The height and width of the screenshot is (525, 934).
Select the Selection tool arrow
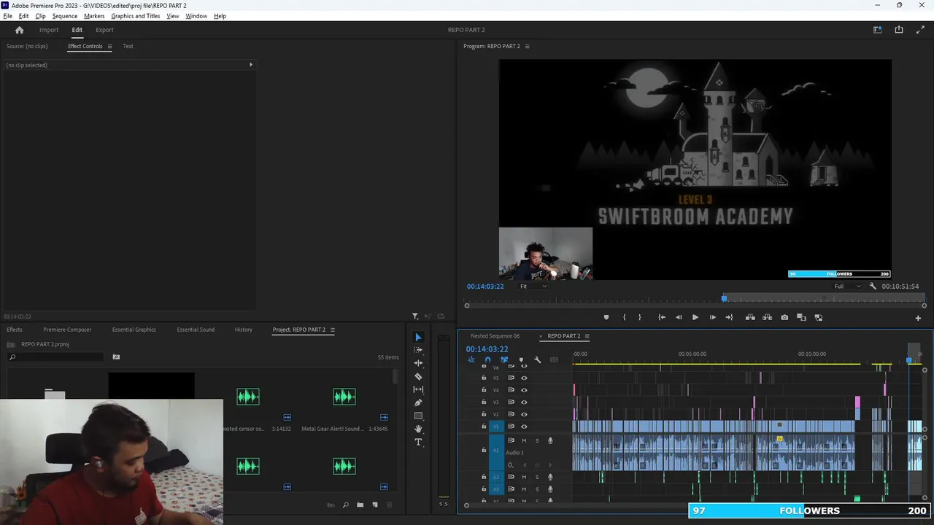418,337
